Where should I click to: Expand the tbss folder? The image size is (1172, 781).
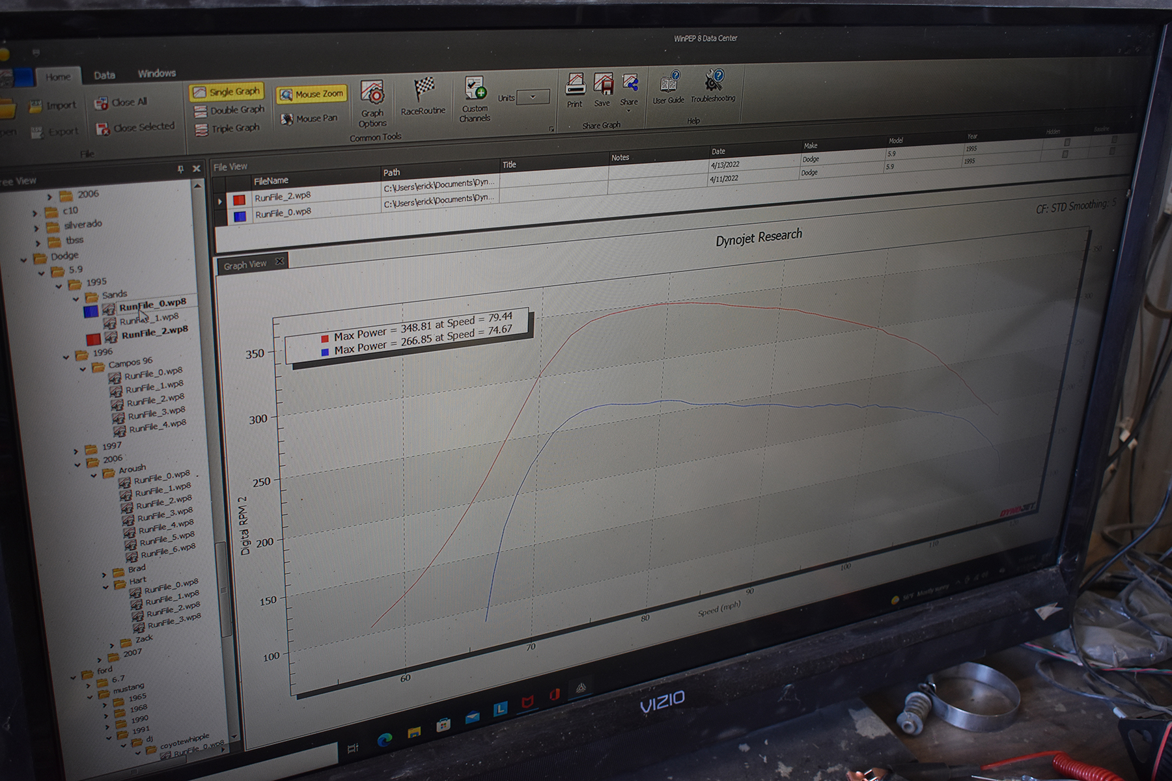click(x=38, y=243)
